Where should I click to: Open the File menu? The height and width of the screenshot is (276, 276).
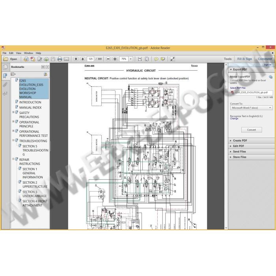click(4, 53)
